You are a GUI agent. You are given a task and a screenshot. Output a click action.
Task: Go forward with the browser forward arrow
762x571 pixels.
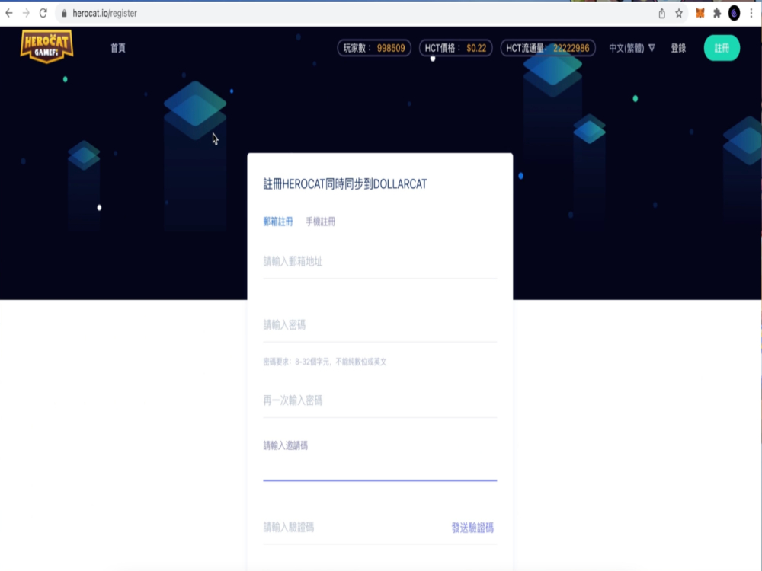click(x=26, y=13)
